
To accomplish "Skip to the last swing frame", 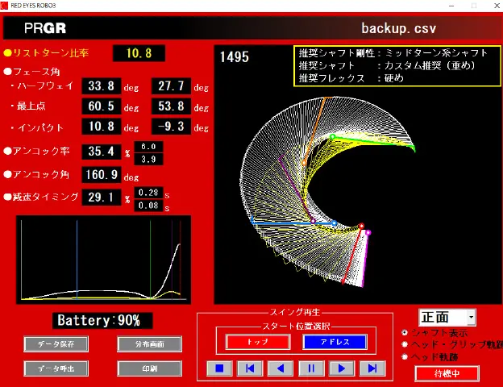I will 372,368.
